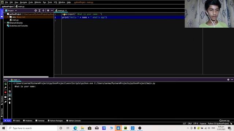Hide the Project panel with minus icon
The height and width of the screenshot is (131, 234).
[x=52, y=11]
